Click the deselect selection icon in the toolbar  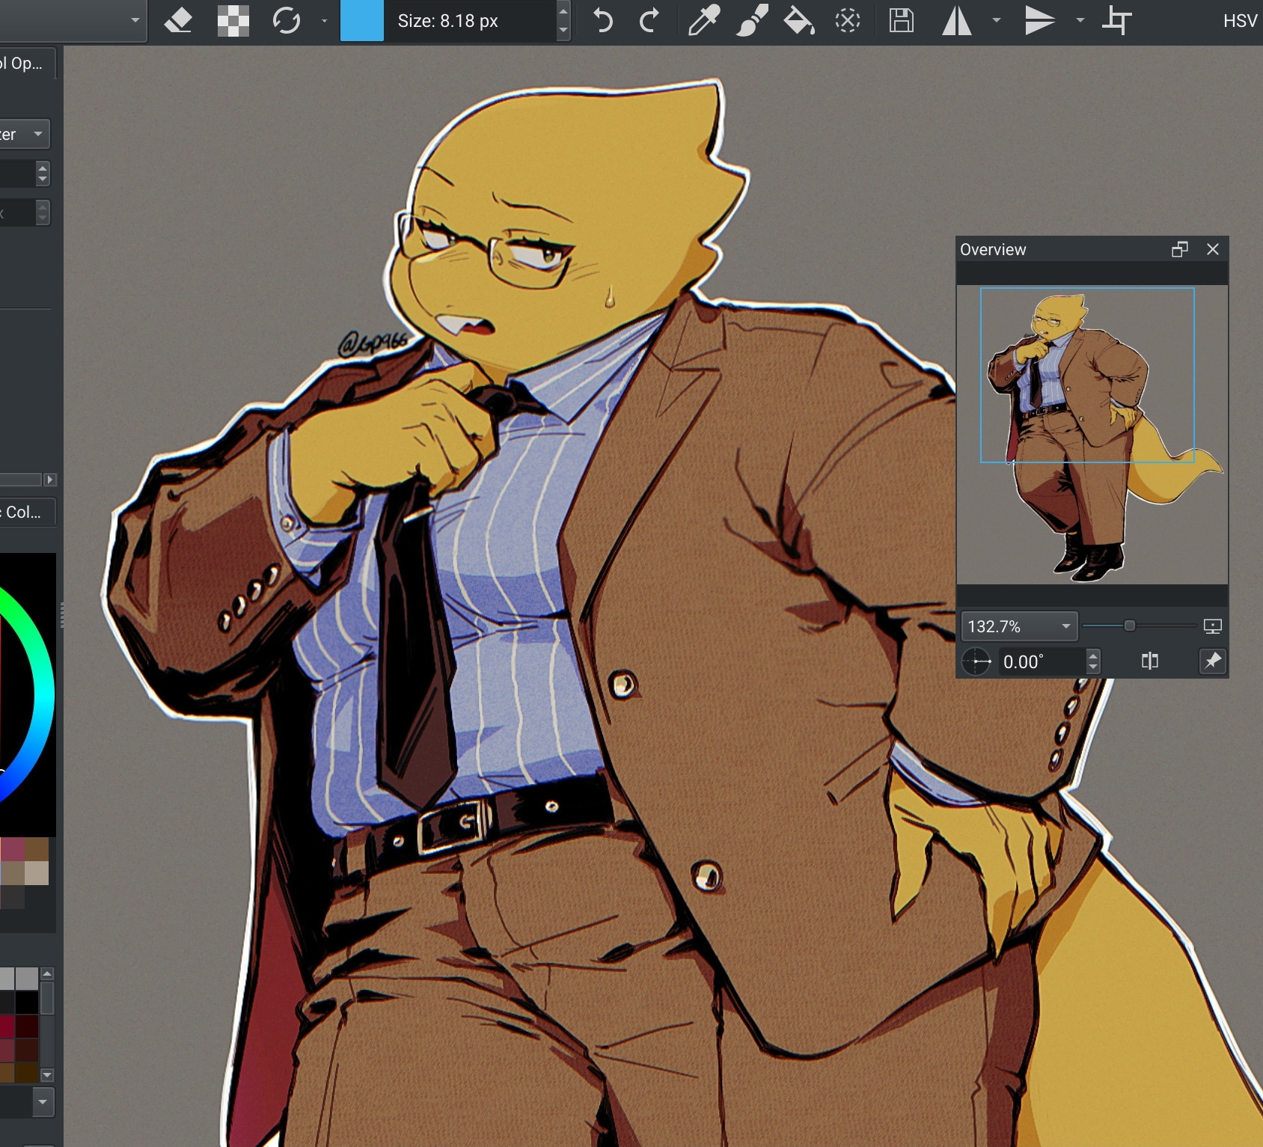848,21
